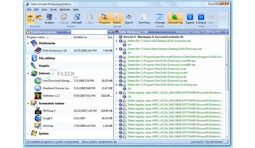Collapse the Screenshot makers group

click(28, 103)
